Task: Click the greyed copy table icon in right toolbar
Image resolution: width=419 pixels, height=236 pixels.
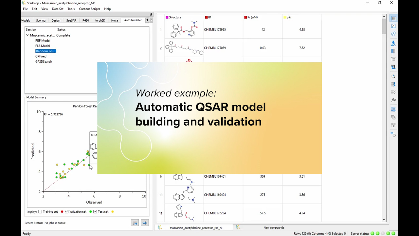Action: tap(393, 117)
